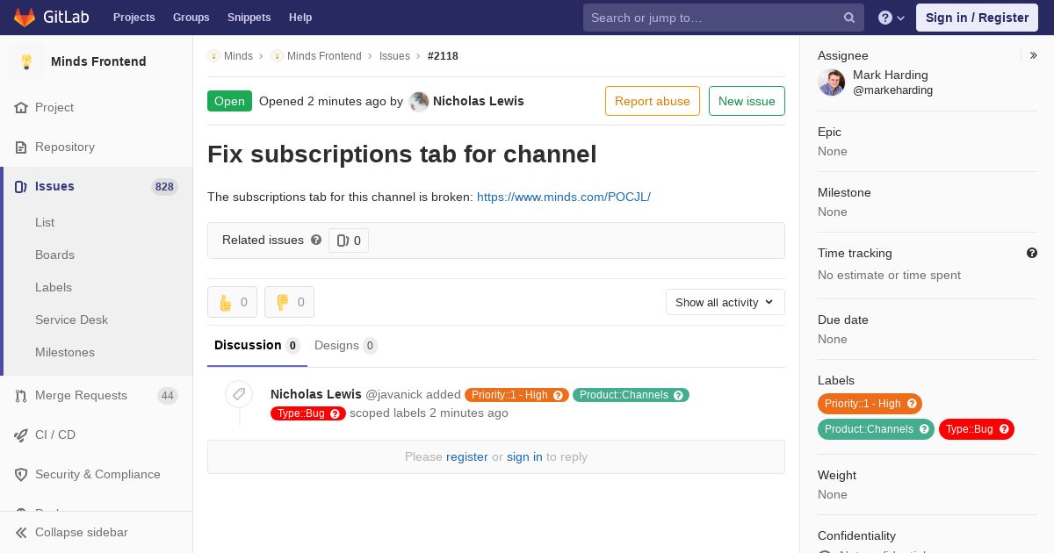Click Nicholas Lewis name in activity note
The height and width of the screenshot is (553, 1054).
(x=316, y=394)
